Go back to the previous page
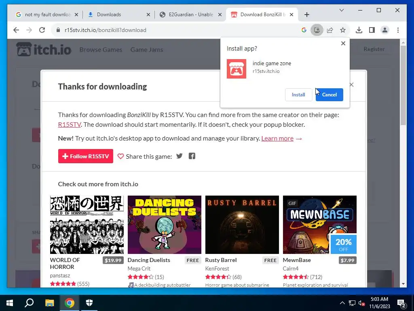Screen dimensions: 414x311 click(x=16, y=30)
